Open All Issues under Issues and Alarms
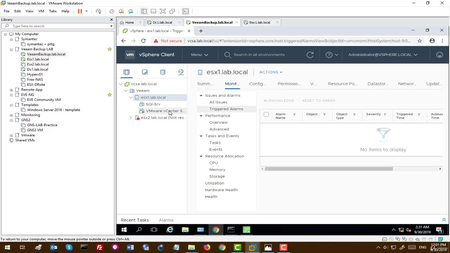The image size is (450, 253). 218,102
